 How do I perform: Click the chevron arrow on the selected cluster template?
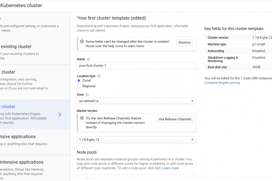pyautogui.click(x=60, y=114)
